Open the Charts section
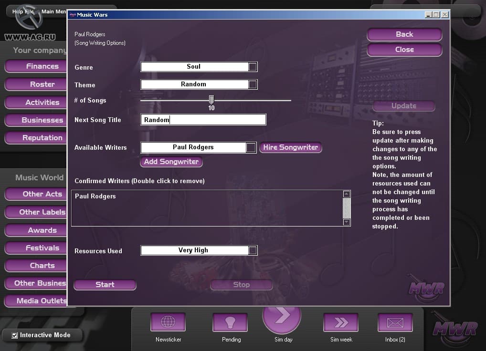Screen dimensions: 486x351 [37, 266]
